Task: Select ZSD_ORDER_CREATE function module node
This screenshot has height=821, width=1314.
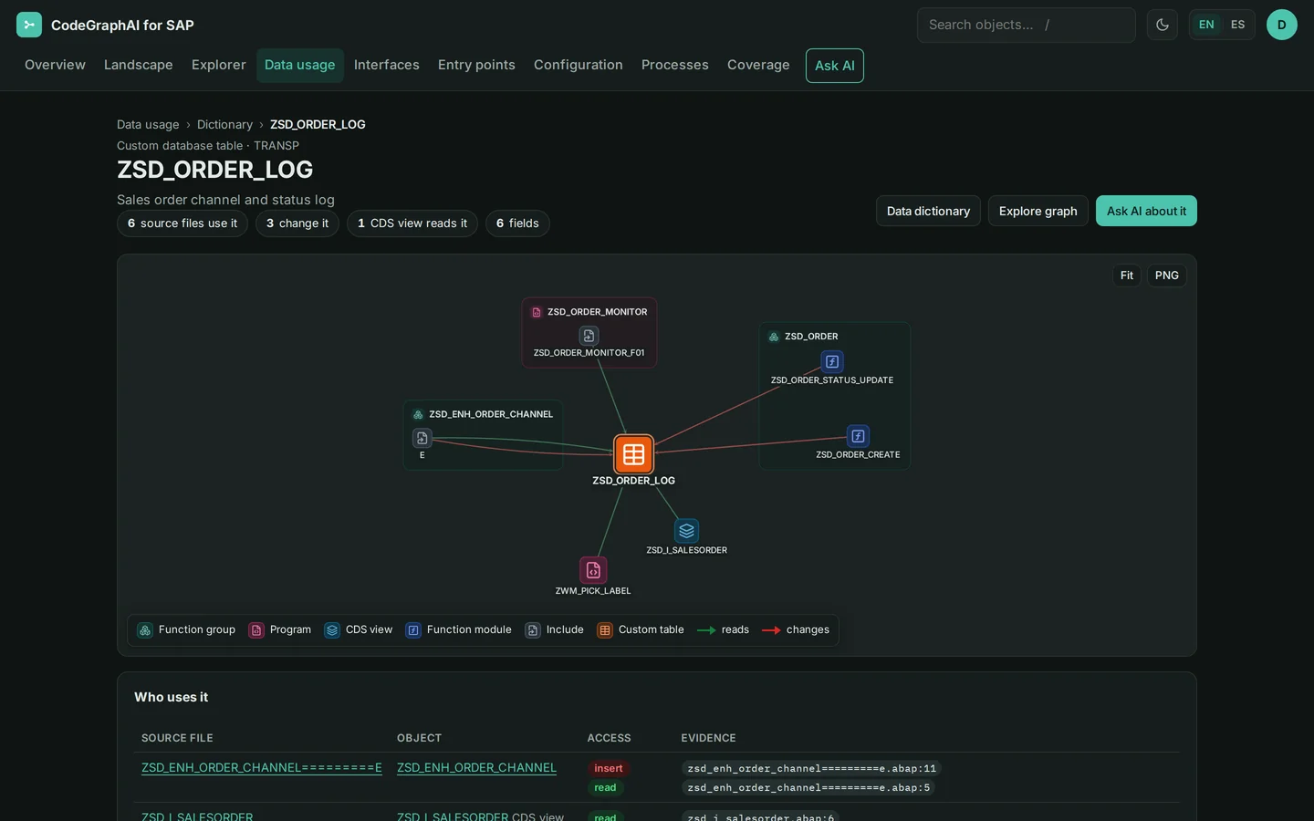Action: click(x=858, y=436)
